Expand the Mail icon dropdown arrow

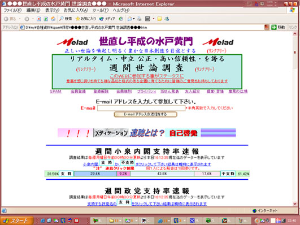point(134,19)
